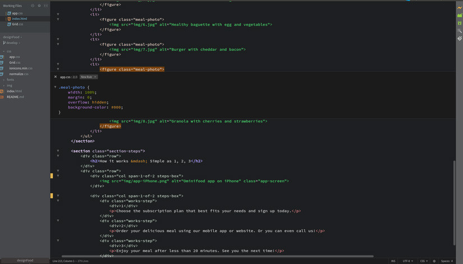Open index.html in project tree
This screenshot has width=463, height=264.
point(14,91)
